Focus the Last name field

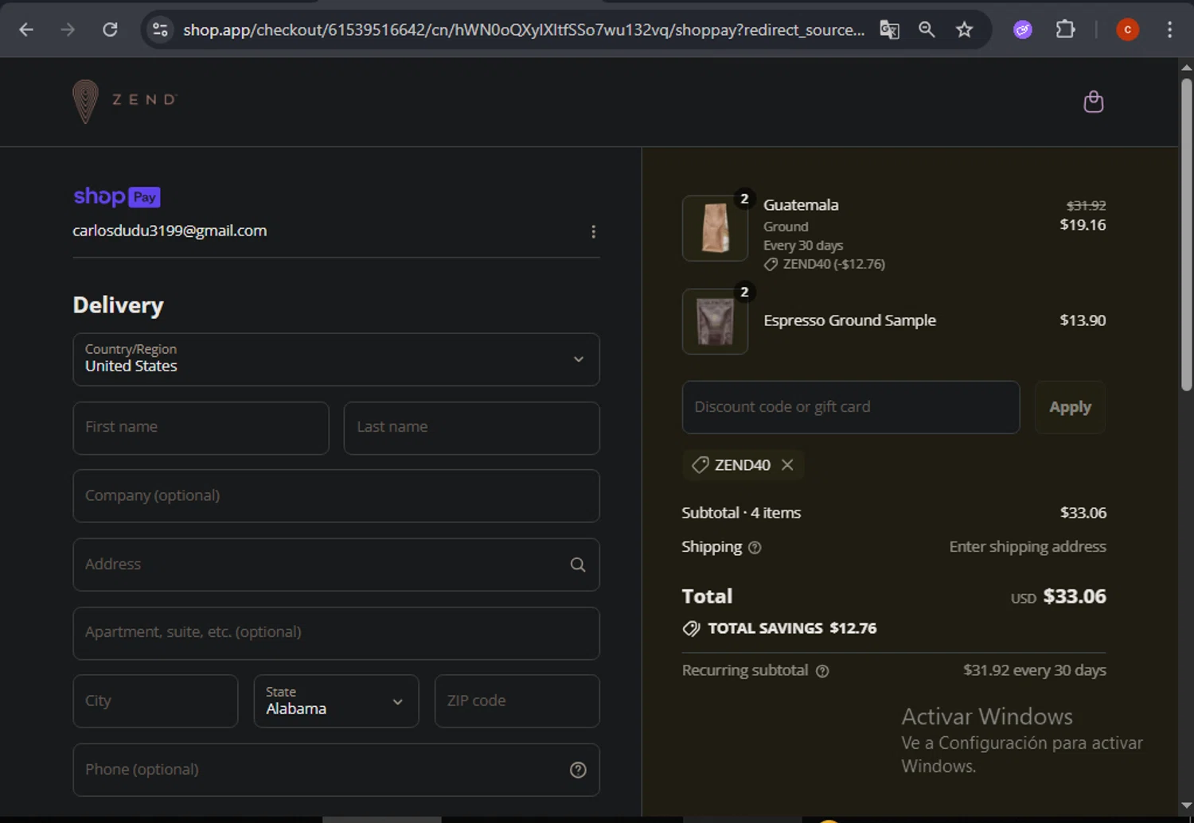(x=471, y=428)
